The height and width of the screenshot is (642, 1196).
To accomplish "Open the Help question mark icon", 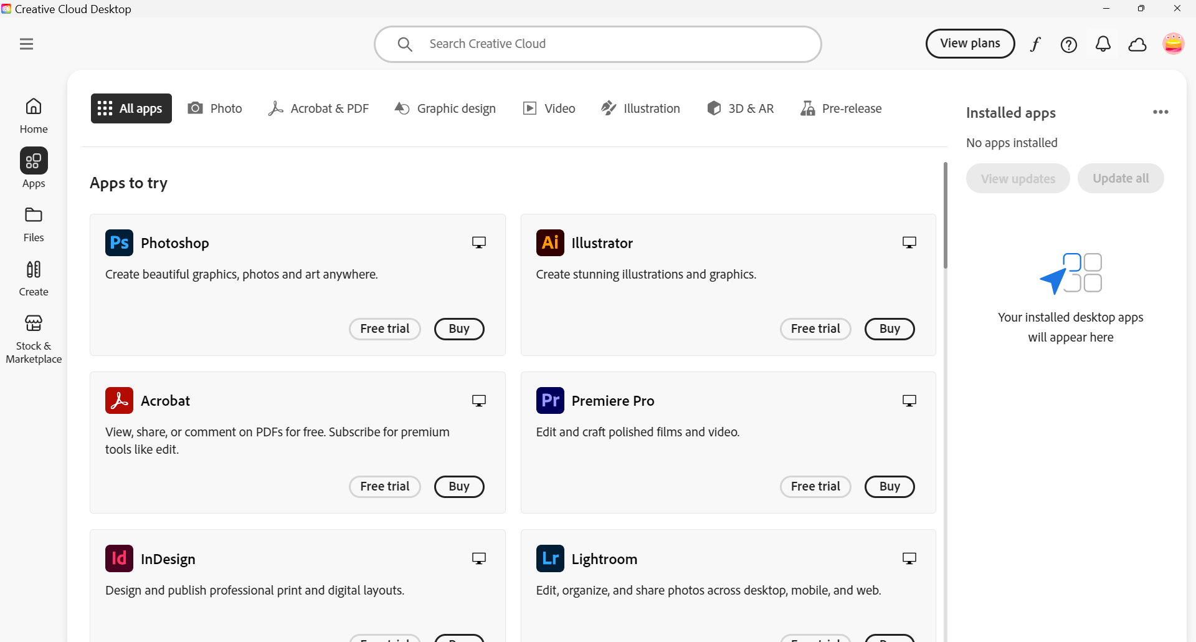I will [1069, 44].
